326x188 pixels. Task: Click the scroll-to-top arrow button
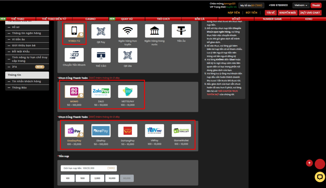(309, 163)
